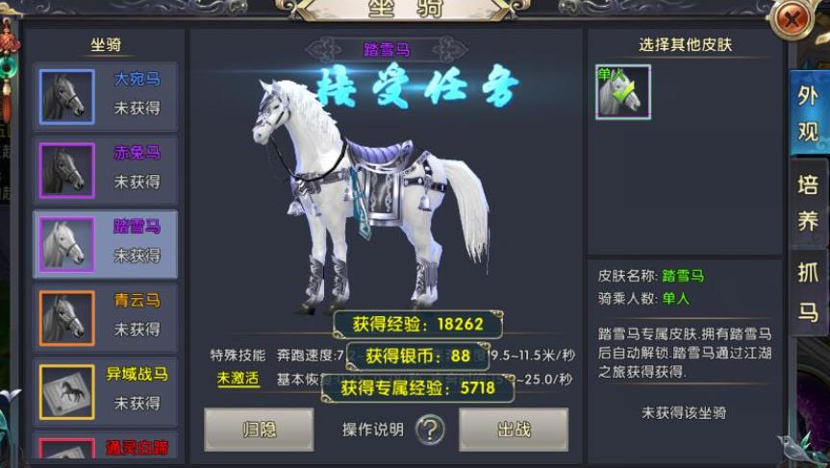Click the 操作说明 text label
Screen dimensions: 830x468
coord(372,430)
